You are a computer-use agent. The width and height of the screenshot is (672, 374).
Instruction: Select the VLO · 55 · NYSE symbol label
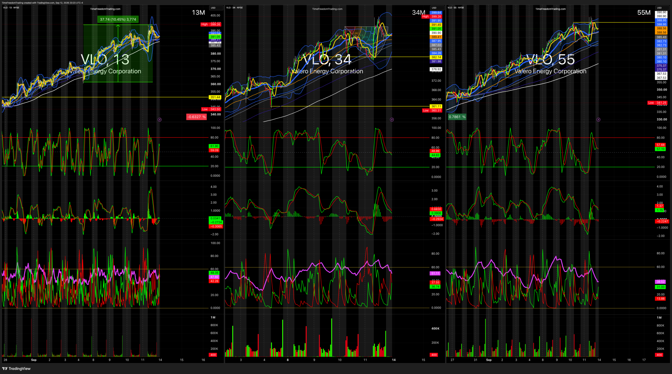[456, 8]
